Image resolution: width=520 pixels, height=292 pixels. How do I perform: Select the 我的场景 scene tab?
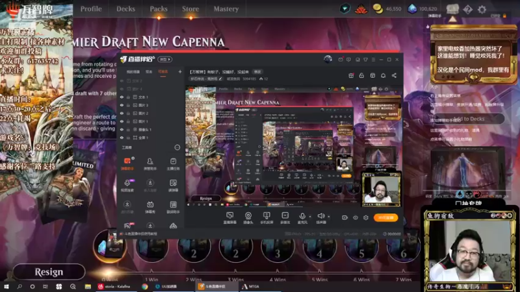click(x=133, y=72)
